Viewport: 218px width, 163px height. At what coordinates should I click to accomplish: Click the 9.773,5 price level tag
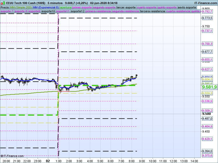pyautogui.click(x=207, y=18)
